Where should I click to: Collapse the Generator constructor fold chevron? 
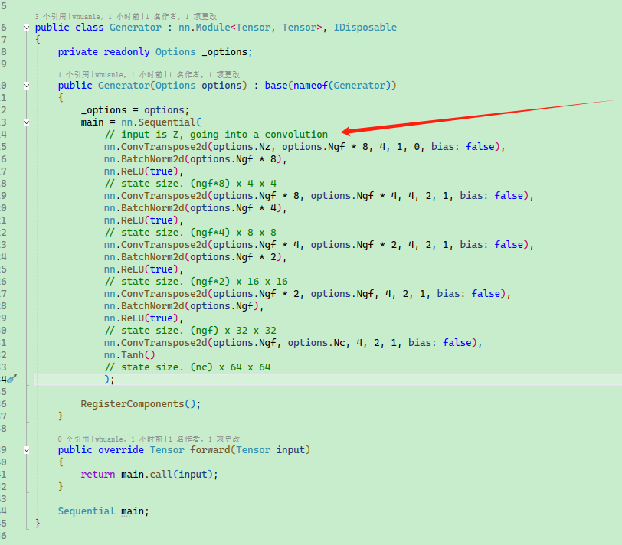27,86
